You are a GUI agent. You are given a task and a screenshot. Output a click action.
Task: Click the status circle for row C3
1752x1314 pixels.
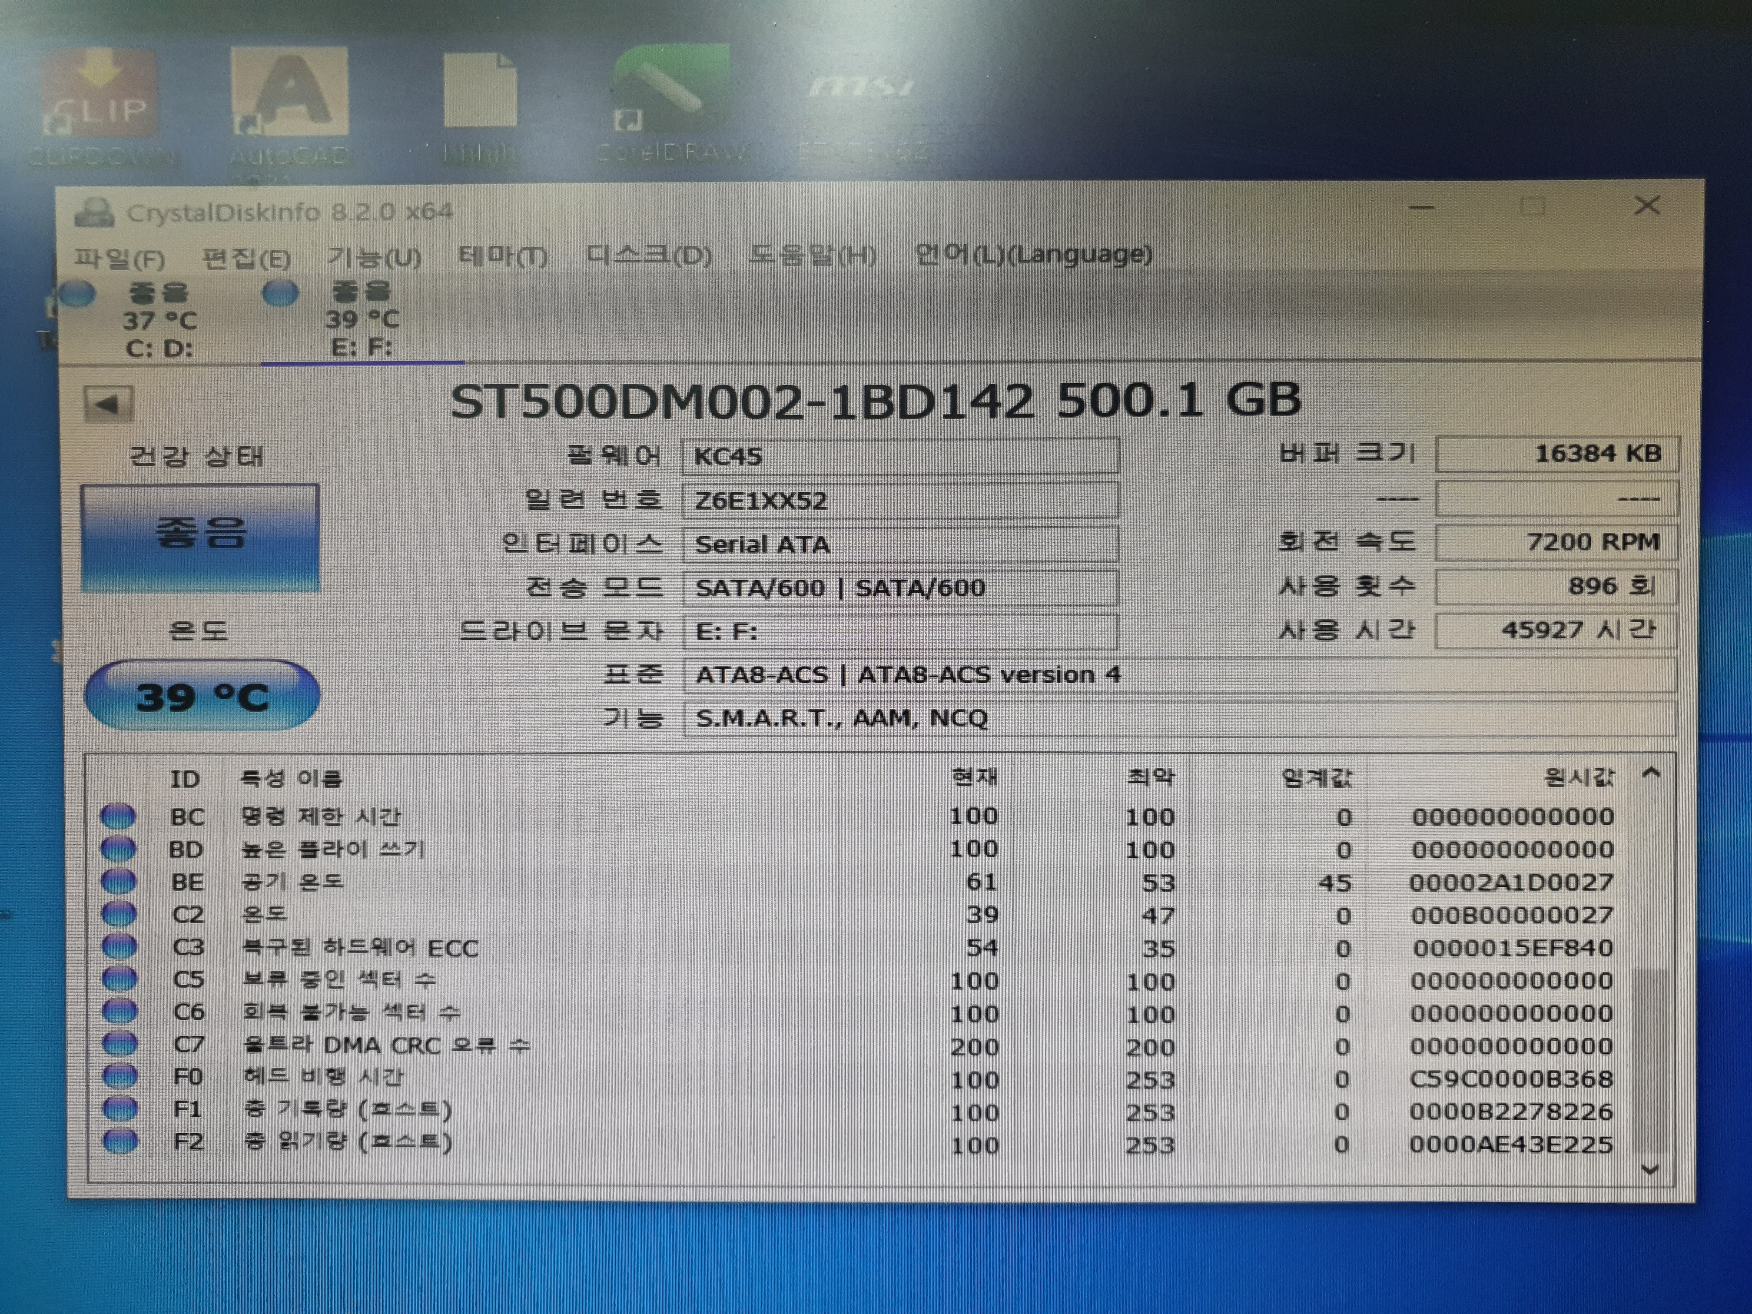coord(119,946)
